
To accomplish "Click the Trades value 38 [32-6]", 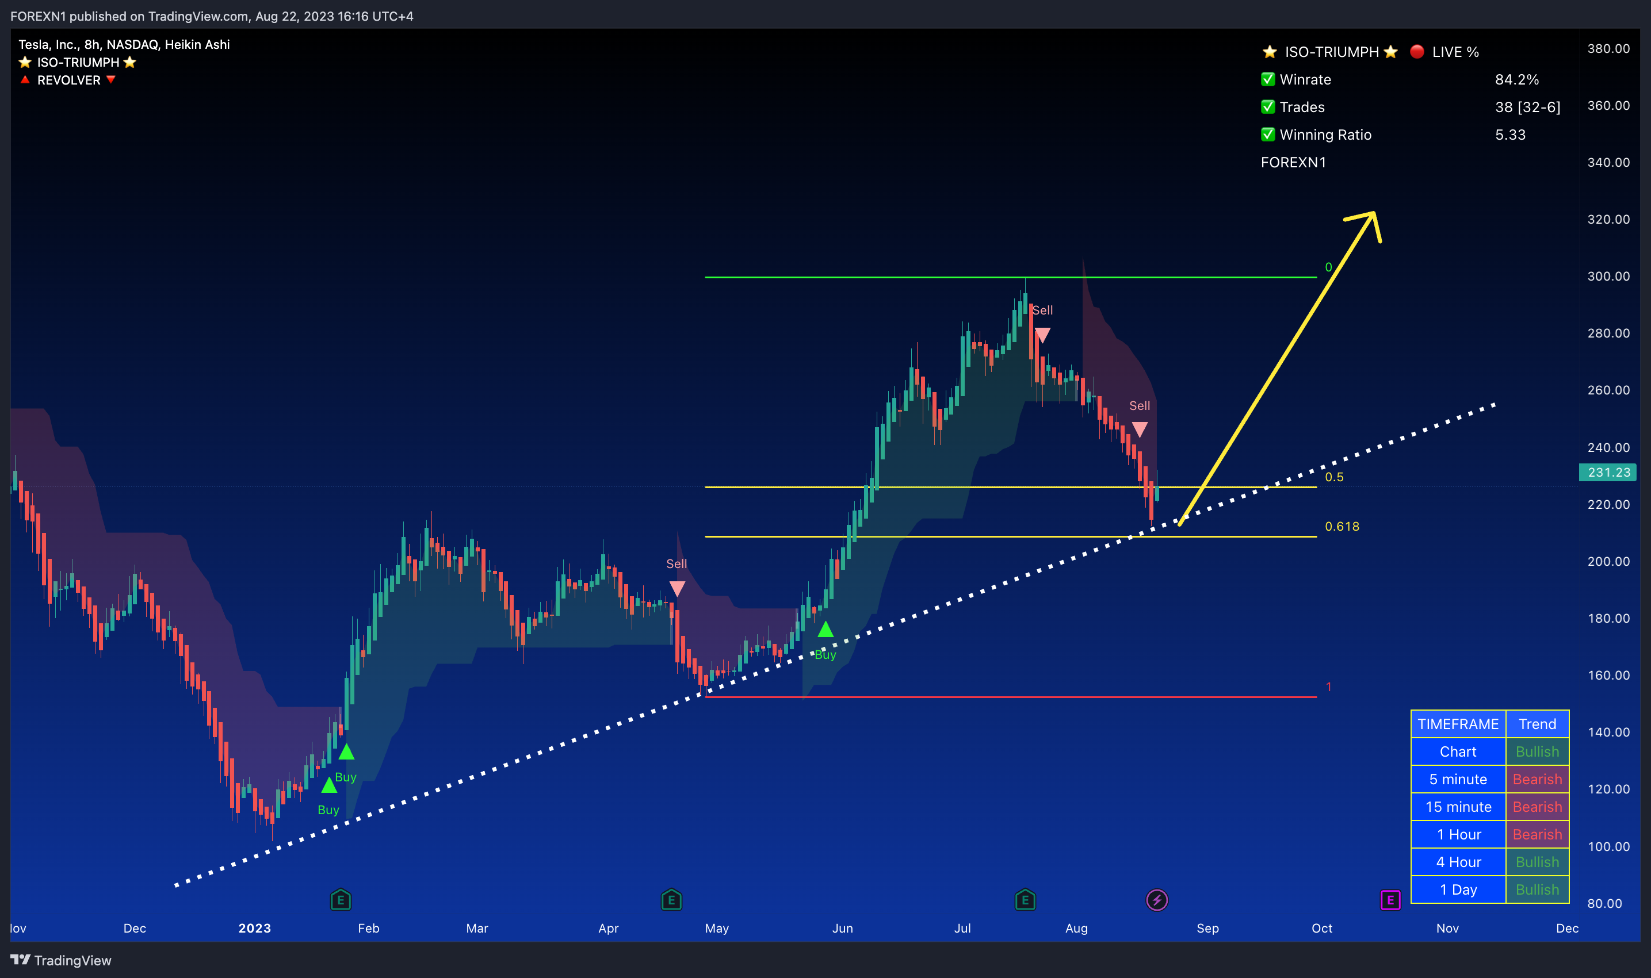I will coord(1528,107).
